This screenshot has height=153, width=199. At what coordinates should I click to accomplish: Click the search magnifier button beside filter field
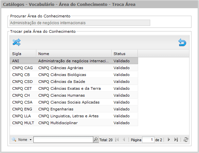[96, 140]
